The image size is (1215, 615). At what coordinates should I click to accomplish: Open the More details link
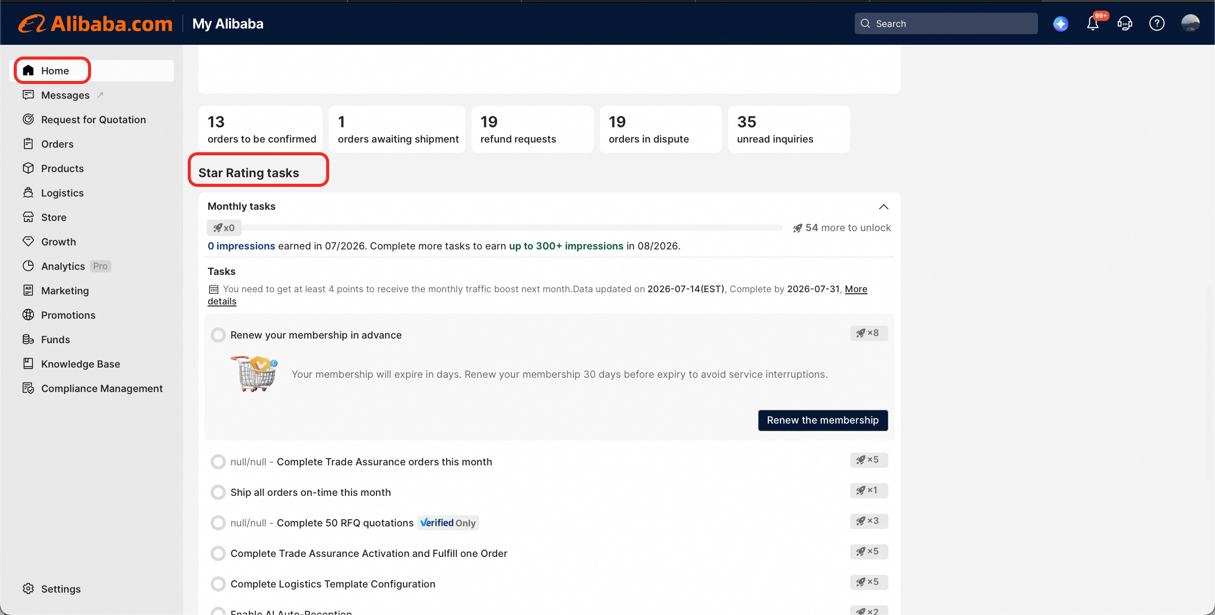(x=856, y=289)
